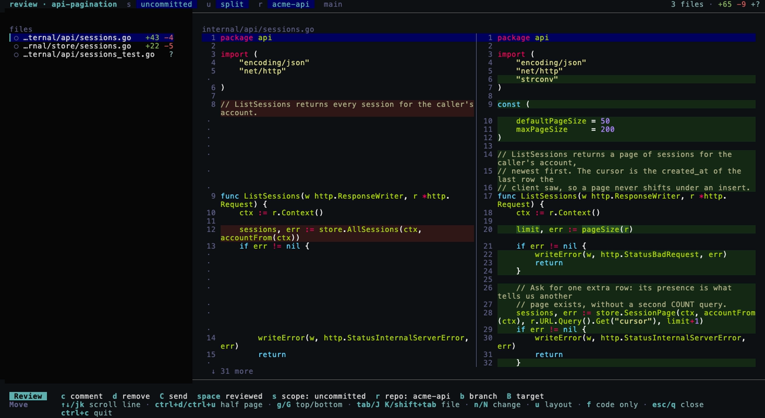The height and width of the screenshot is (418, 765).
Task: Click the 'ctrl+d/ctrl+u half page' hint
Action: (209, 405)
